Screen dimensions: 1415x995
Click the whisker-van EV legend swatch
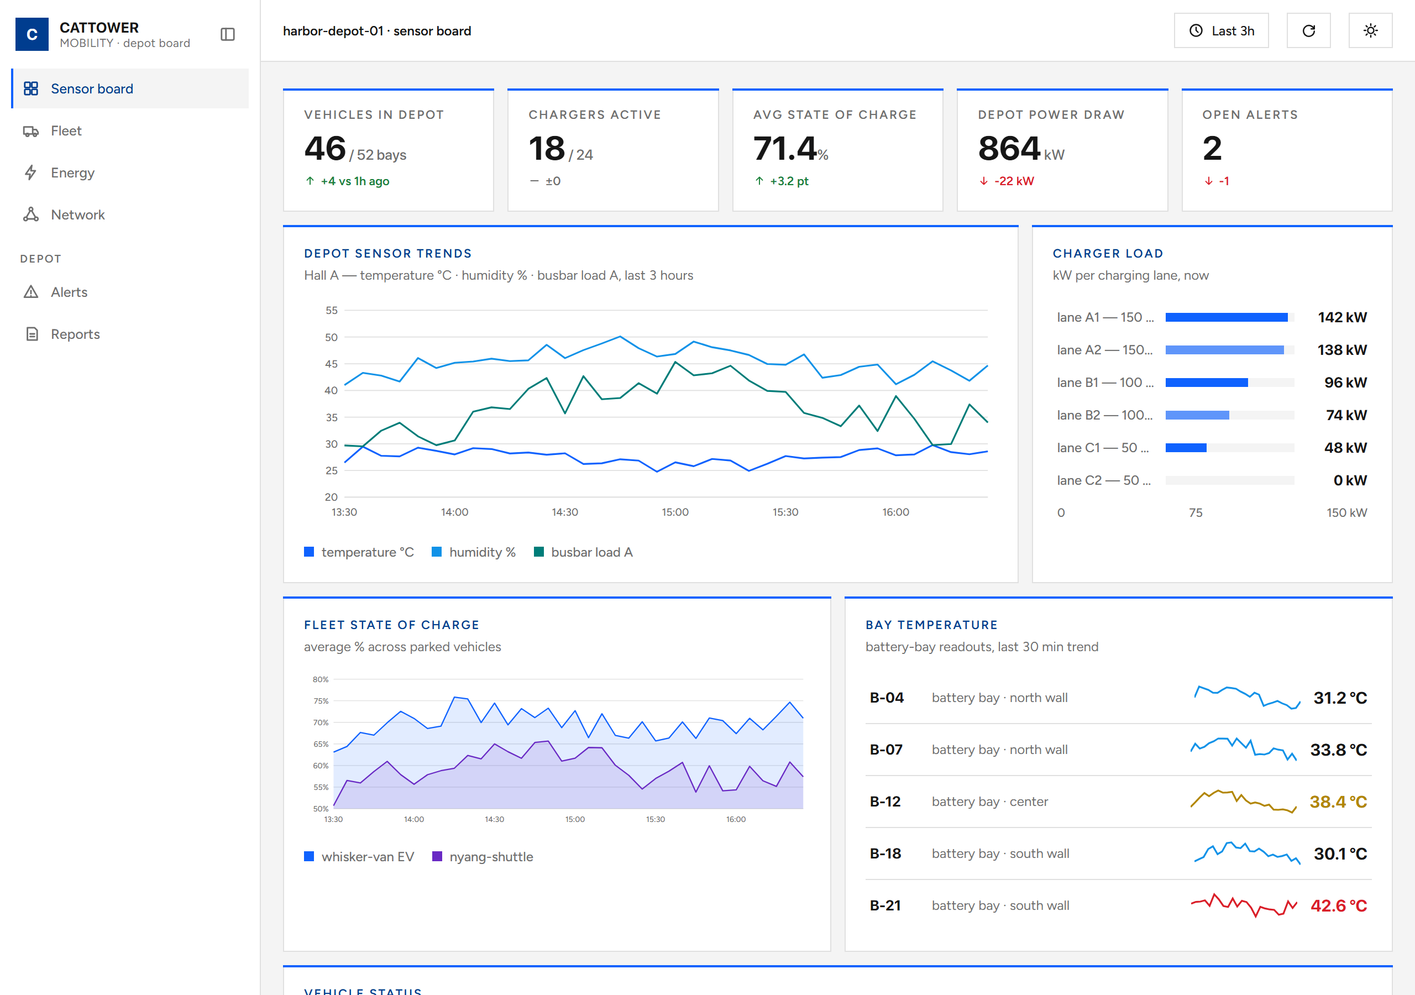tap(310, 857)
